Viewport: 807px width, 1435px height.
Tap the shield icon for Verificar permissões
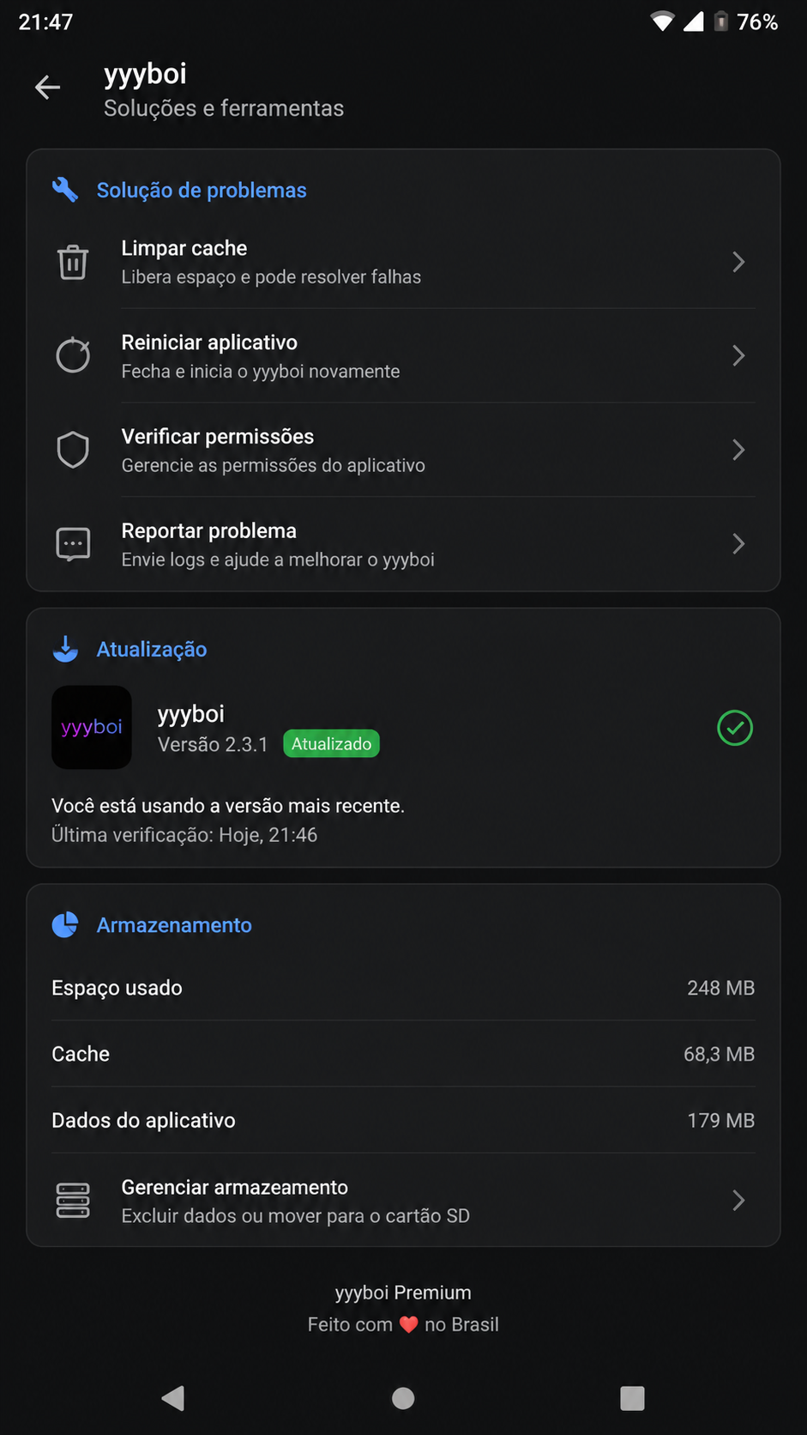pyautogui.click(x=73, y=450)
